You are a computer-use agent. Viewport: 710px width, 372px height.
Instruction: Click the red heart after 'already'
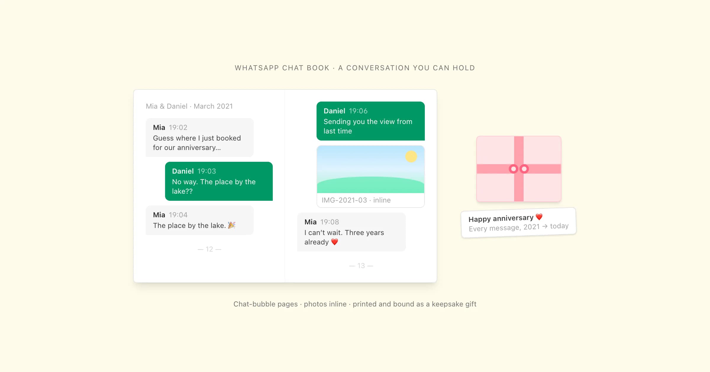click(335, 242)
